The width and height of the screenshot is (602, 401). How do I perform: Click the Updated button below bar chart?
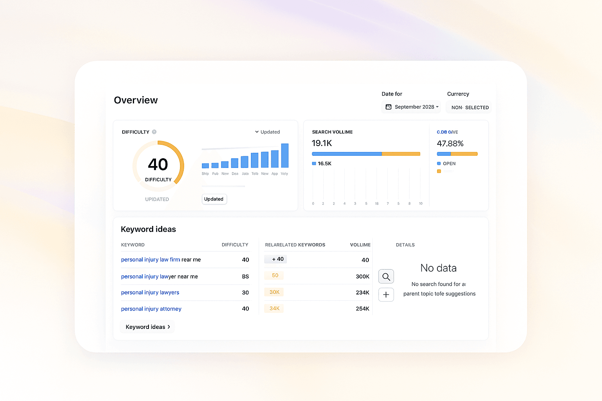[214, 199]
